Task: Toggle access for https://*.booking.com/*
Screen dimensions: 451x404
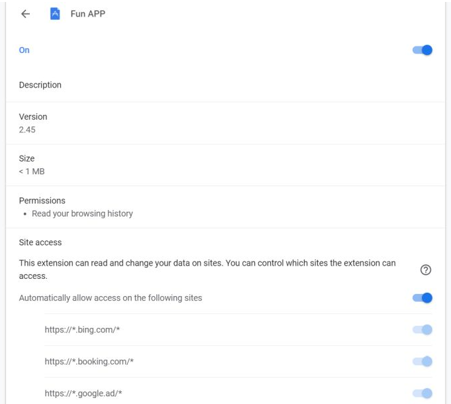Action: (422, 362)
